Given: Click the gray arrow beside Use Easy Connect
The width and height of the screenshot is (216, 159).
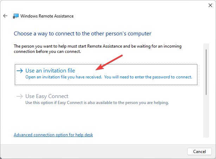Looking at the screenshot, I should 20,96.
